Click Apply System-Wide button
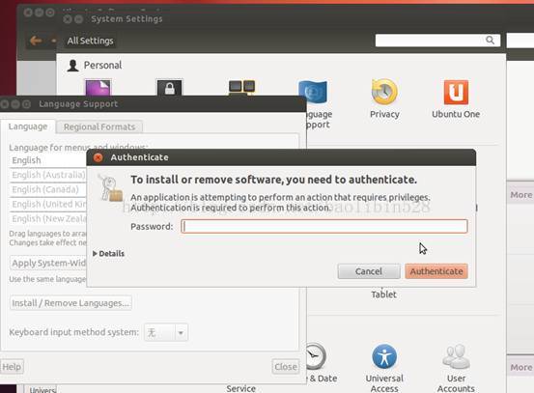The height and width of the screenshot is (393, 534). point(48,264)
